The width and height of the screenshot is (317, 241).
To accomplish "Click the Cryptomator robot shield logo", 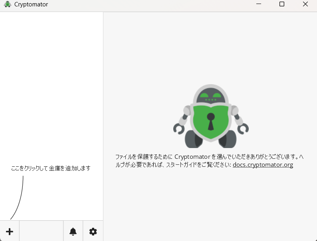I will (x=211, y=116).
